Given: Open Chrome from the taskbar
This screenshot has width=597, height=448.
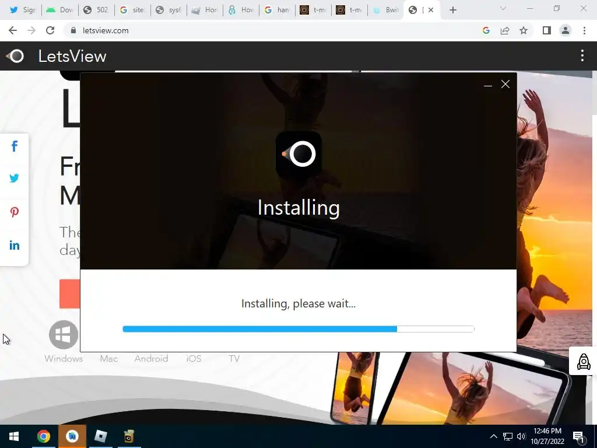Looking at the screenshot, I should pos(43,436).
